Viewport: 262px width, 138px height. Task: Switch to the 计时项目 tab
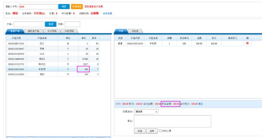coord(69,31)
